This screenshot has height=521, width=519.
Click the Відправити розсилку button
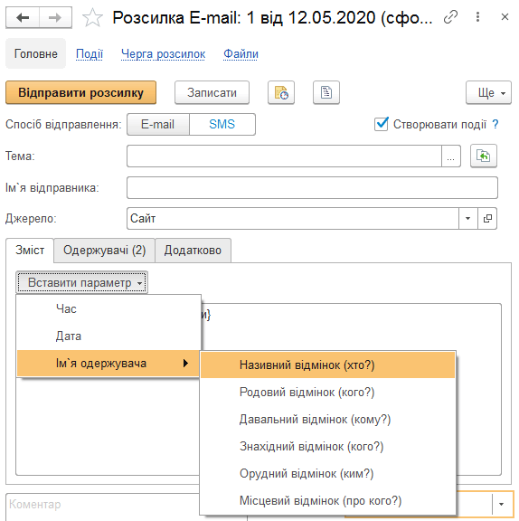[x=80, y=92]
